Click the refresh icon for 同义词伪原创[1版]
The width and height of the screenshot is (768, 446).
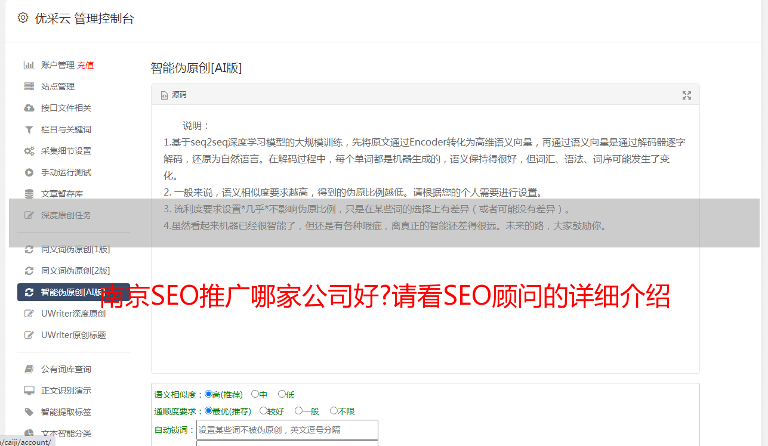pyautogui.click(x=29, y=249)
